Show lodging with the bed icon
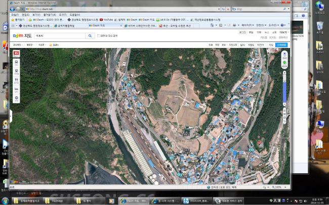This screenshot has height=205, width=329. coord(16,89)
